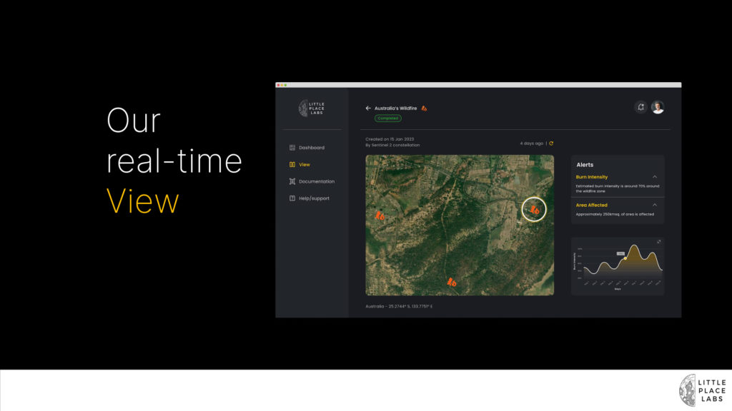
Task: Select the fire marker on the map's left side
Action: 380,214
